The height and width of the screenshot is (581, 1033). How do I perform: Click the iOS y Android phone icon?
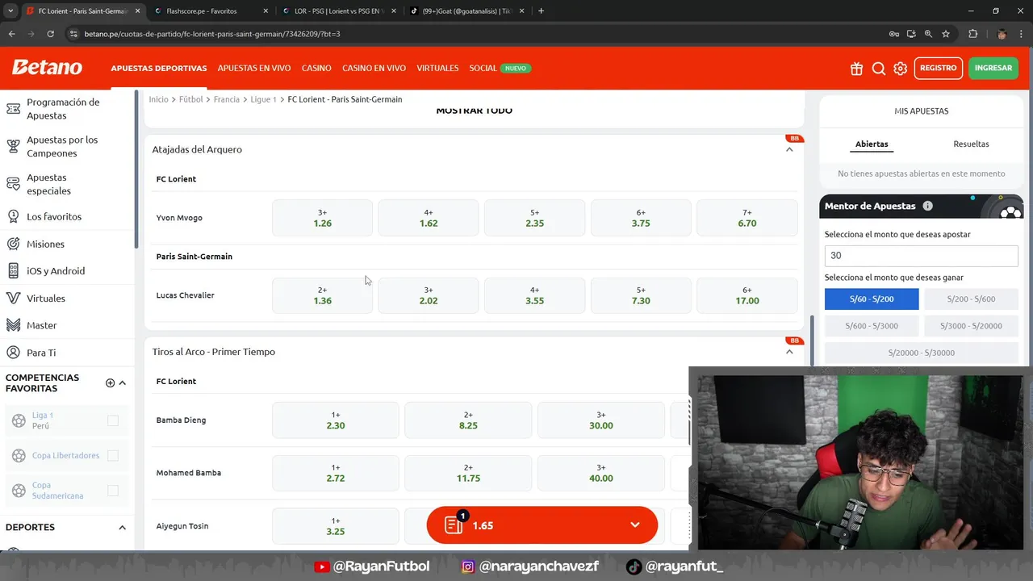(13, 271)
